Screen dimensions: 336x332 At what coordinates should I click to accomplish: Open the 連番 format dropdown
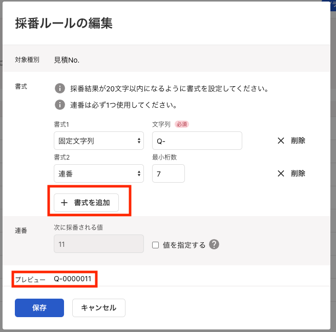tap(99, 173)
